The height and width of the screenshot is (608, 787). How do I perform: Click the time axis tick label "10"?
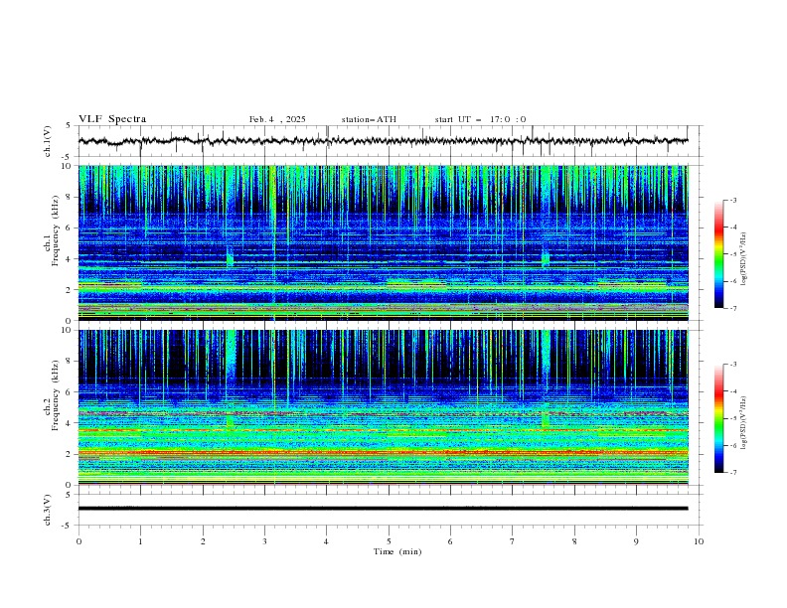[699, 541]
